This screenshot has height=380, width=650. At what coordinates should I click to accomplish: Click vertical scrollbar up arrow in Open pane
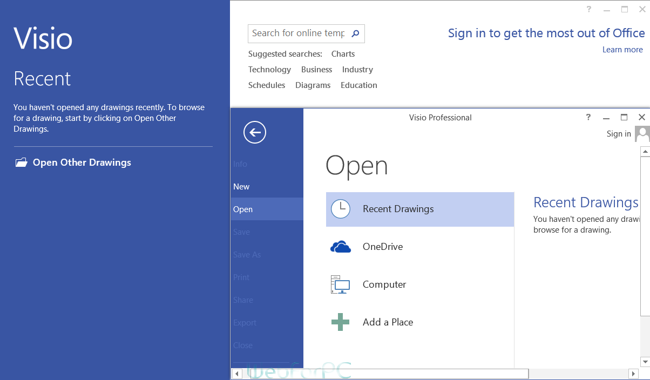(645, 152)
